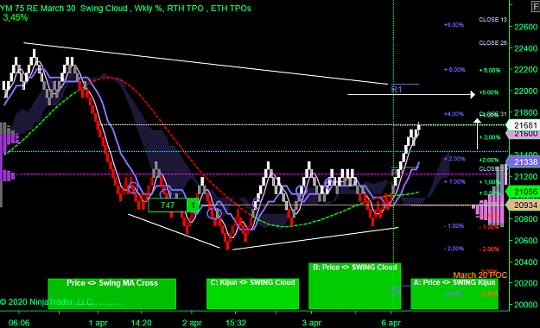Click the 15:32 time axis label
The width and height of the screenshot is (540, 328).
(x=236, y=323)
